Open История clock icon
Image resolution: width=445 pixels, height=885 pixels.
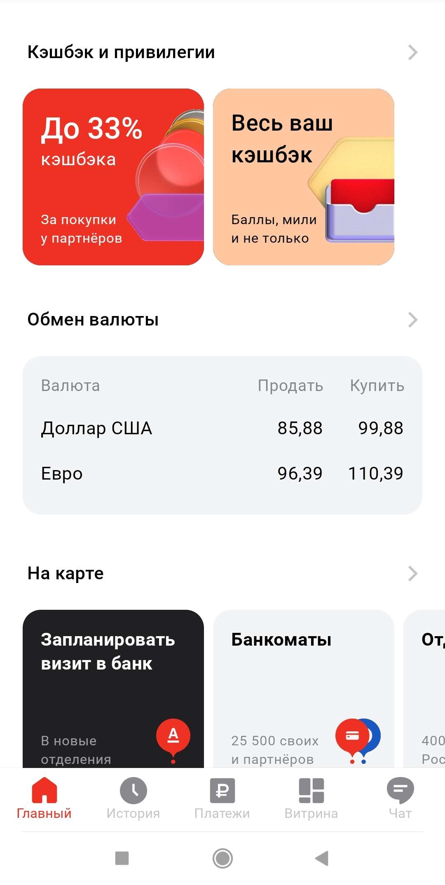point(133,790)
